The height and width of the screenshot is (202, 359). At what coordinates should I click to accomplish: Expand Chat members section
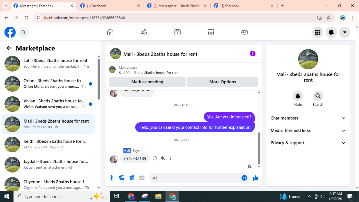308,118
